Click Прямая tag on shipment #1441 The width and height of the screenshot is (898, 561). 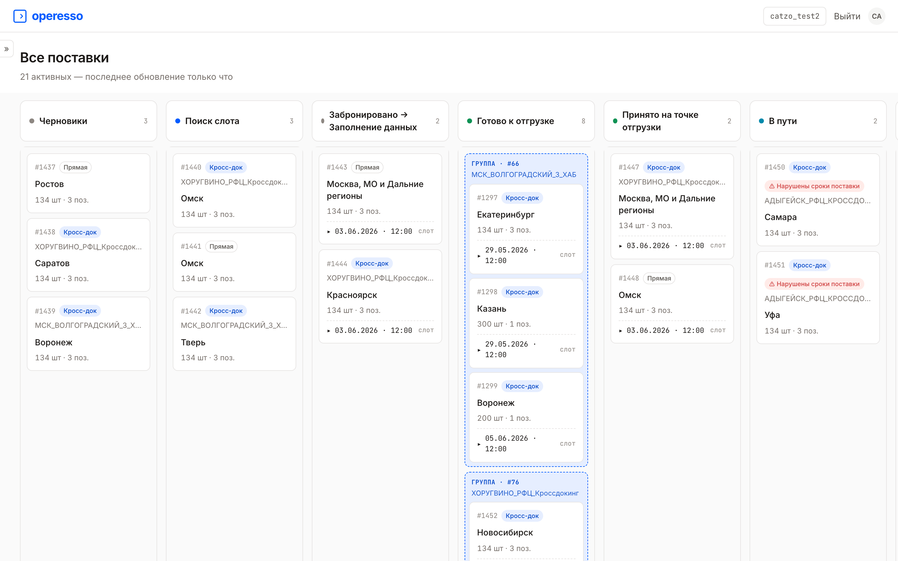pos(221,247)
